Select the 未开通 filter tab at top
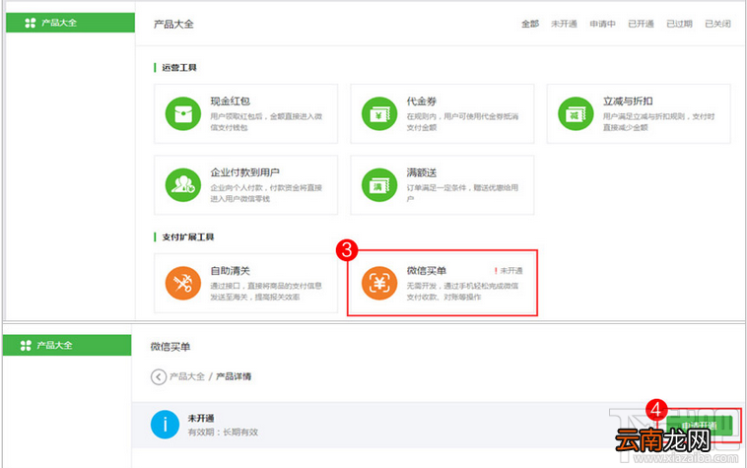The height and width of the screenshot is (468, 747). click(x=564, y=24)
